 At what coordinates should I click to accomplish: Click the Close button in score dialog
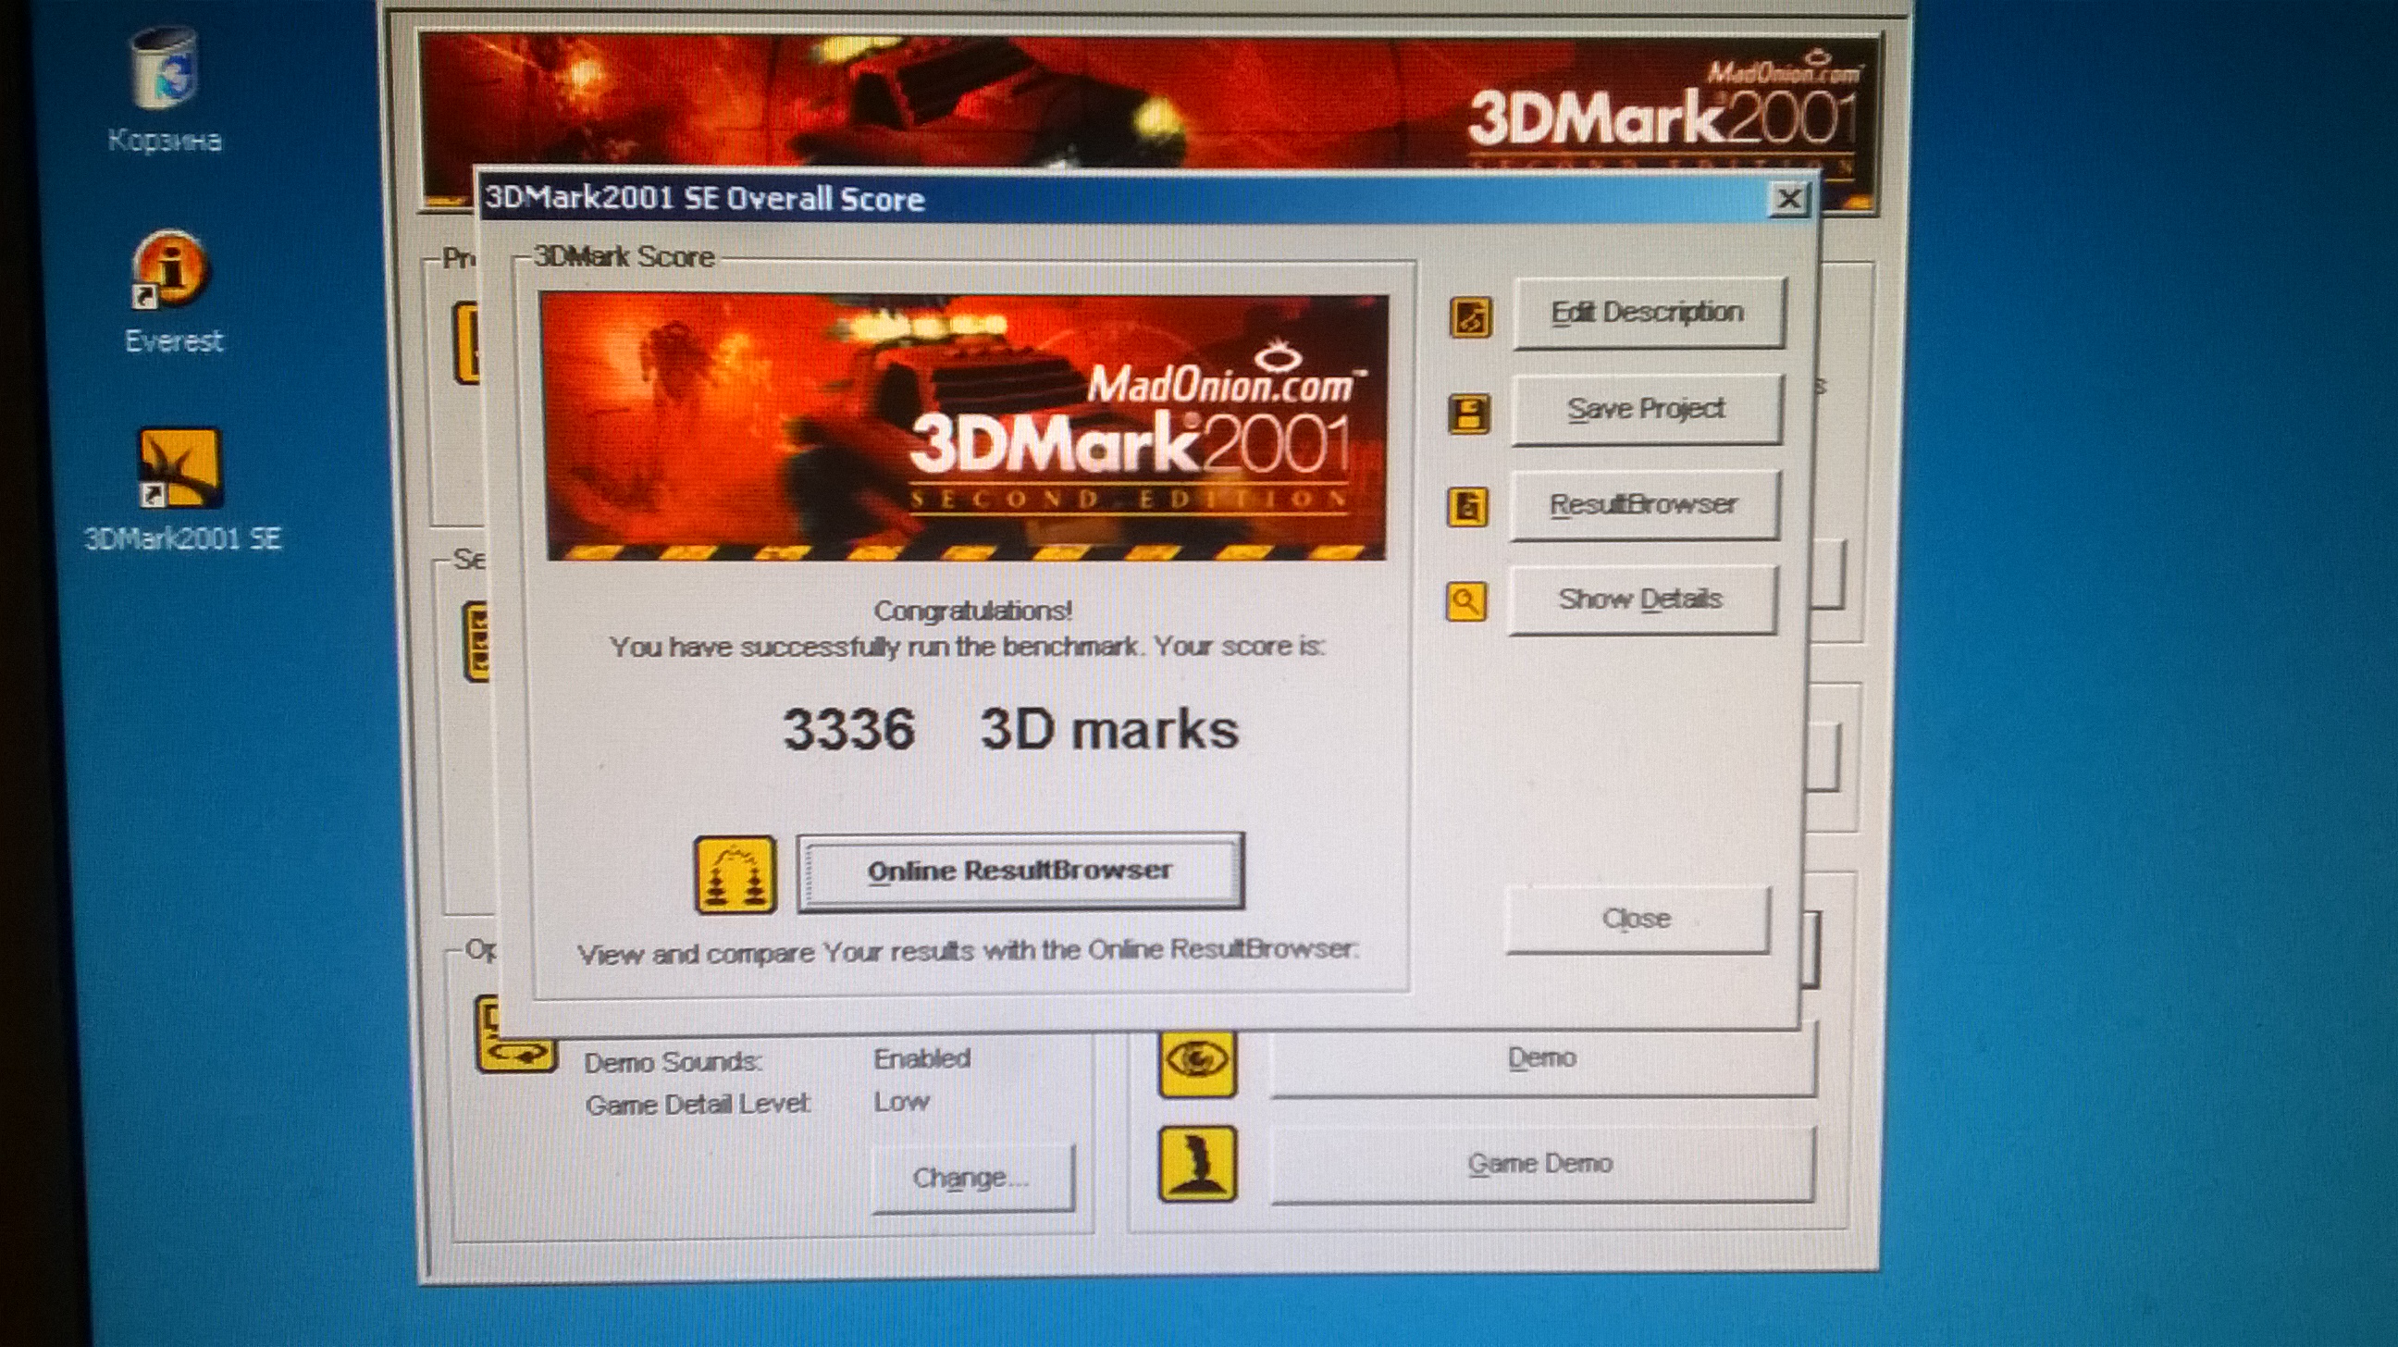coord(1637,919)
